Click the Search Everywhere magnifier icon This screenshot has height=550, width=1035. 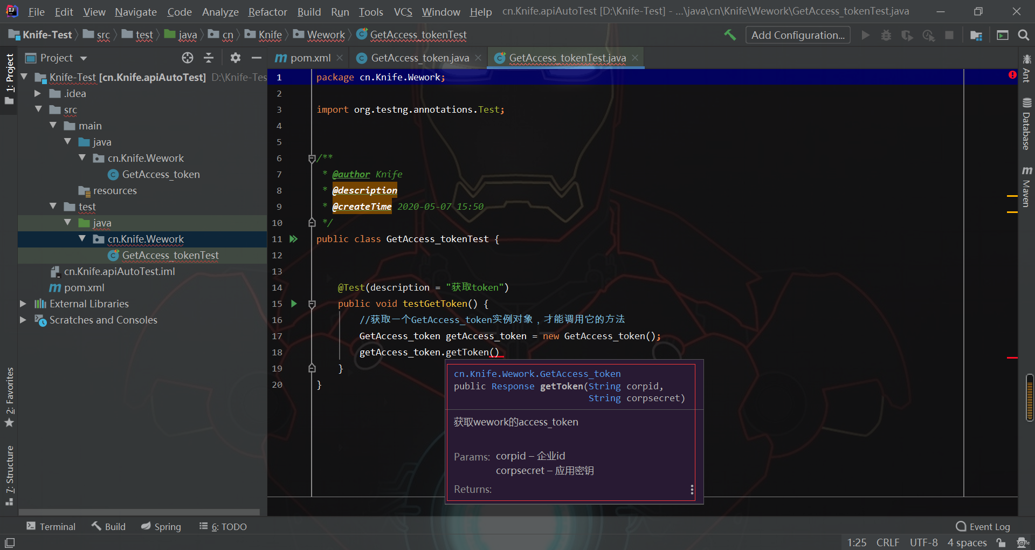1023,35
